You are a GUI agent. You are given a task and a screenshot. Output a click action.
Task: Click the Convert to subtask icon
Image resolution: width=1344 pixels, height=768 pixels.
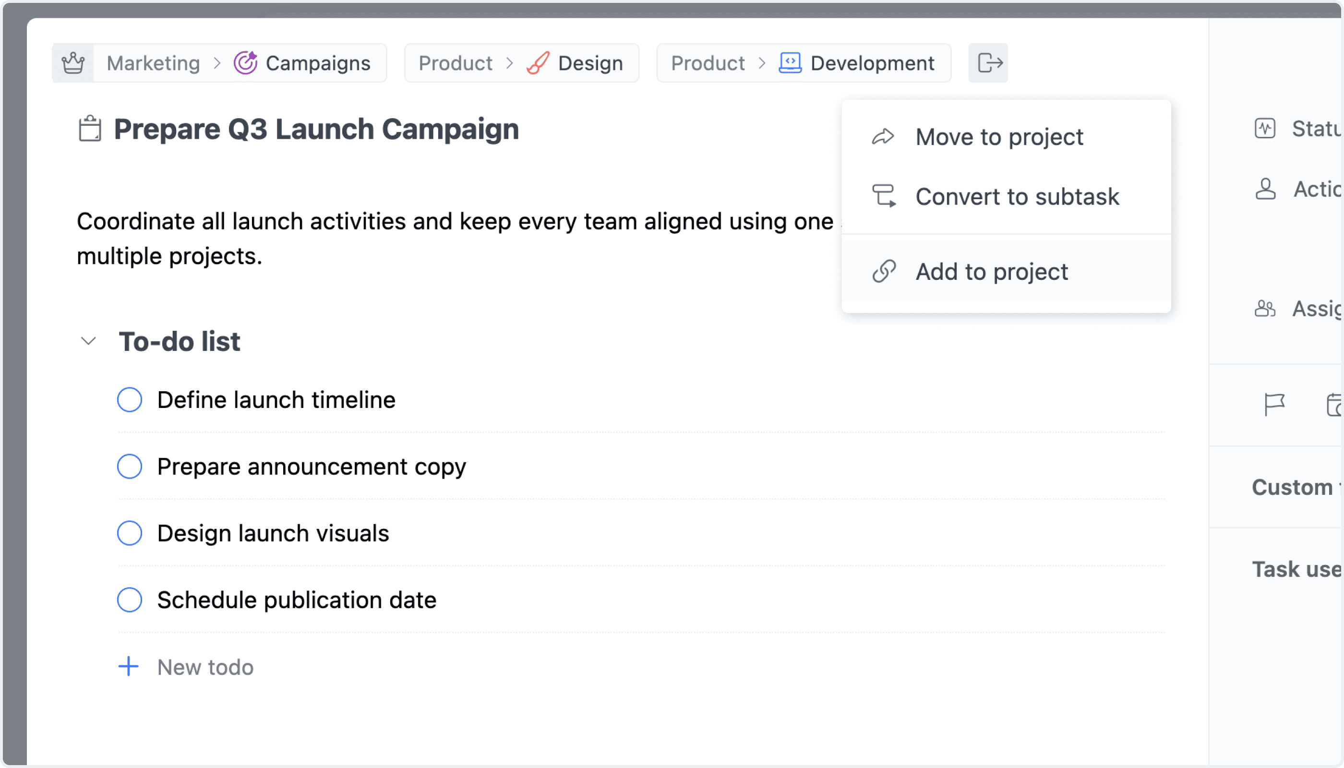coord(884,196)
